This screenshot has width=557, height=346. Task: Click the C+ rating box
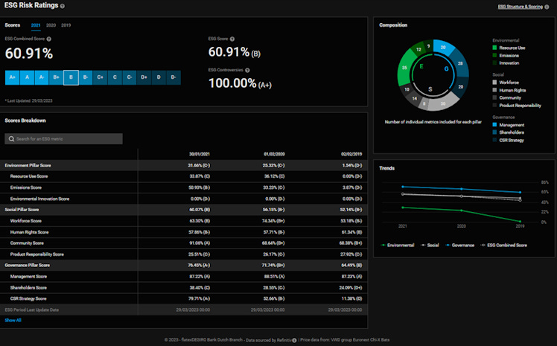(101, 77)
